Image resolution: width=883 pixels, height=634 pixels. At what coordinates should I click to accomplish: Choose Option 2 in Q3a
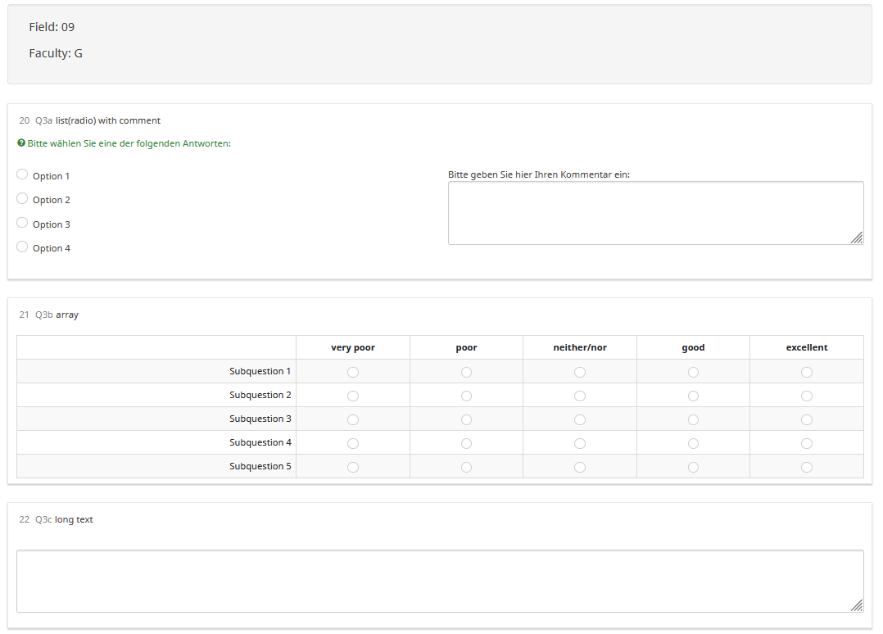coord(22,199)
